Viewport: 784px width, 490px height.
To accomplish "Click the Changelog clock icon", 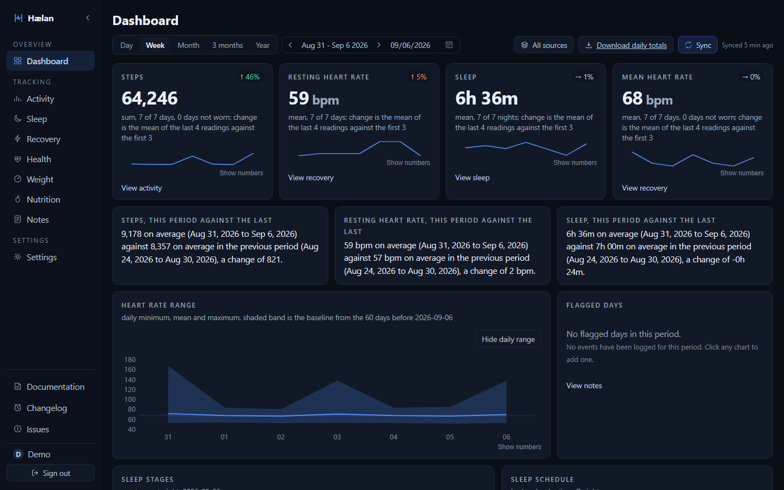I will 17,408.
